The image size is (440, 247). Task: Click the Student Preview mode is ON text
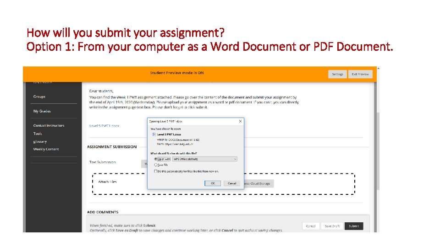click(x=177, y=73)
